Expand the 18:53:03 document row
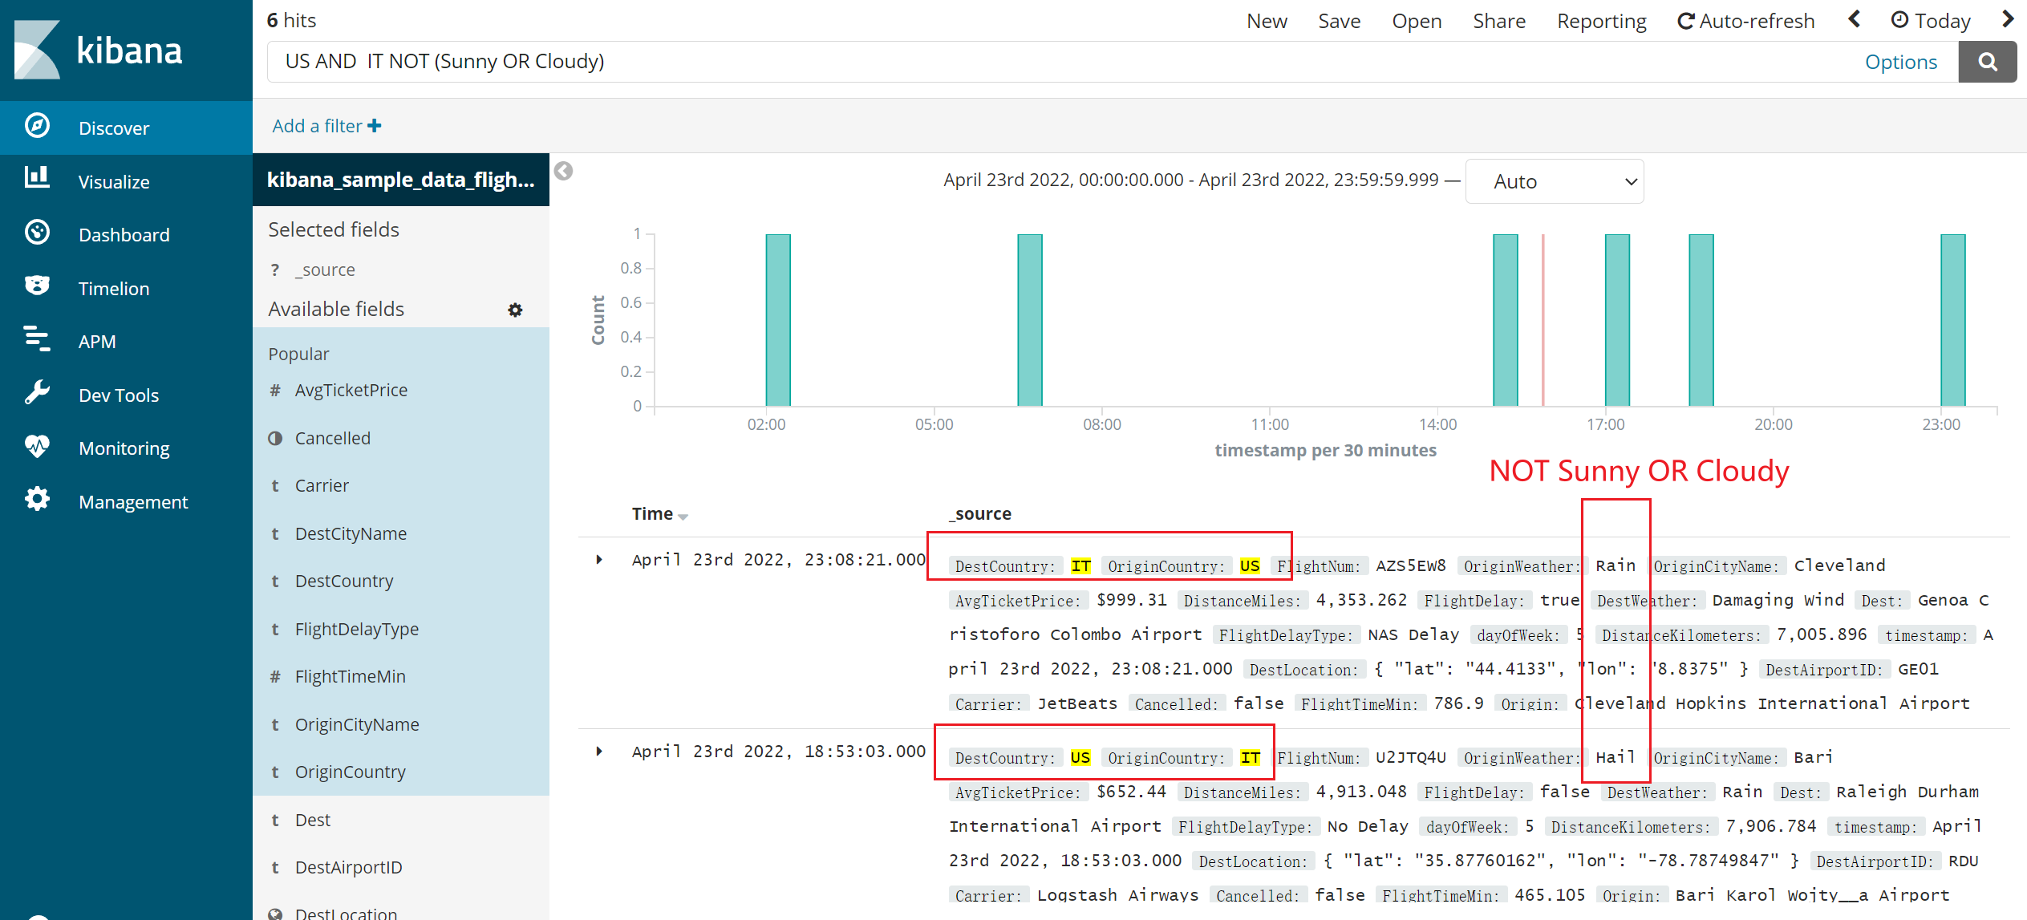Screen dimensions: 2027x920 click(x=599, y=752)
